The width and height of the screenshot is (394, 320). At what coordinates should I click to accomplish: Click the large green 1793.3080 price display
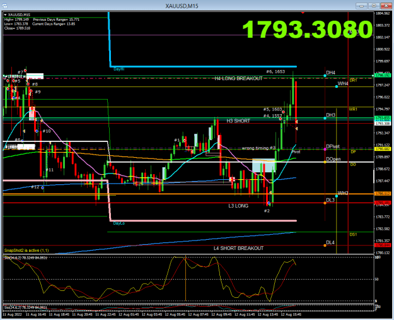pyautogui.click(x=308, y=30)
